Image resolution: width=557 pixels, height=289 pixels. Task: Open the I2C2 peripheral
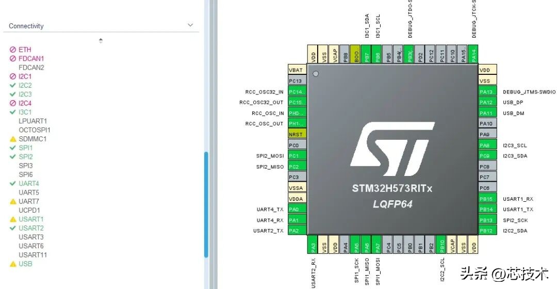click(25, 85)
